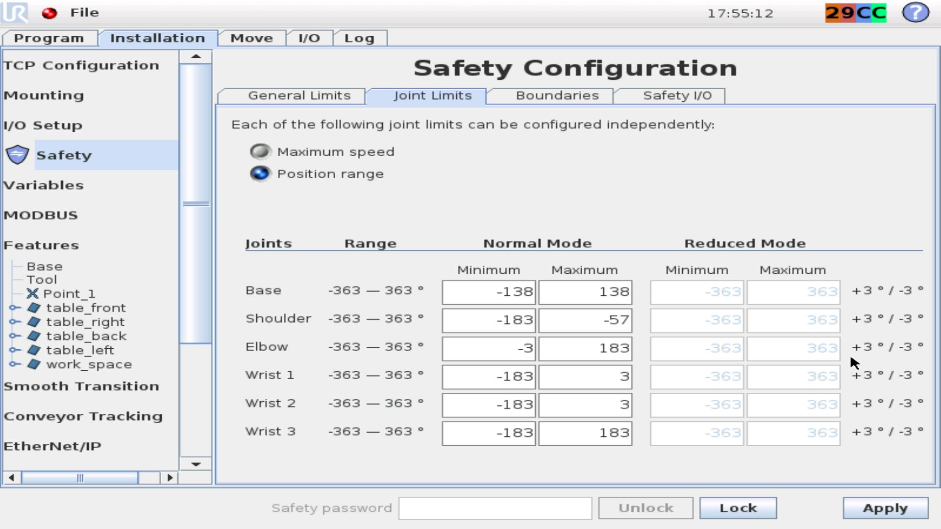Image resolution: width=941 pixels, height=529 pixels.
Task: Open the Move tab
Action: pyautogui.click(x=251, y=38)
